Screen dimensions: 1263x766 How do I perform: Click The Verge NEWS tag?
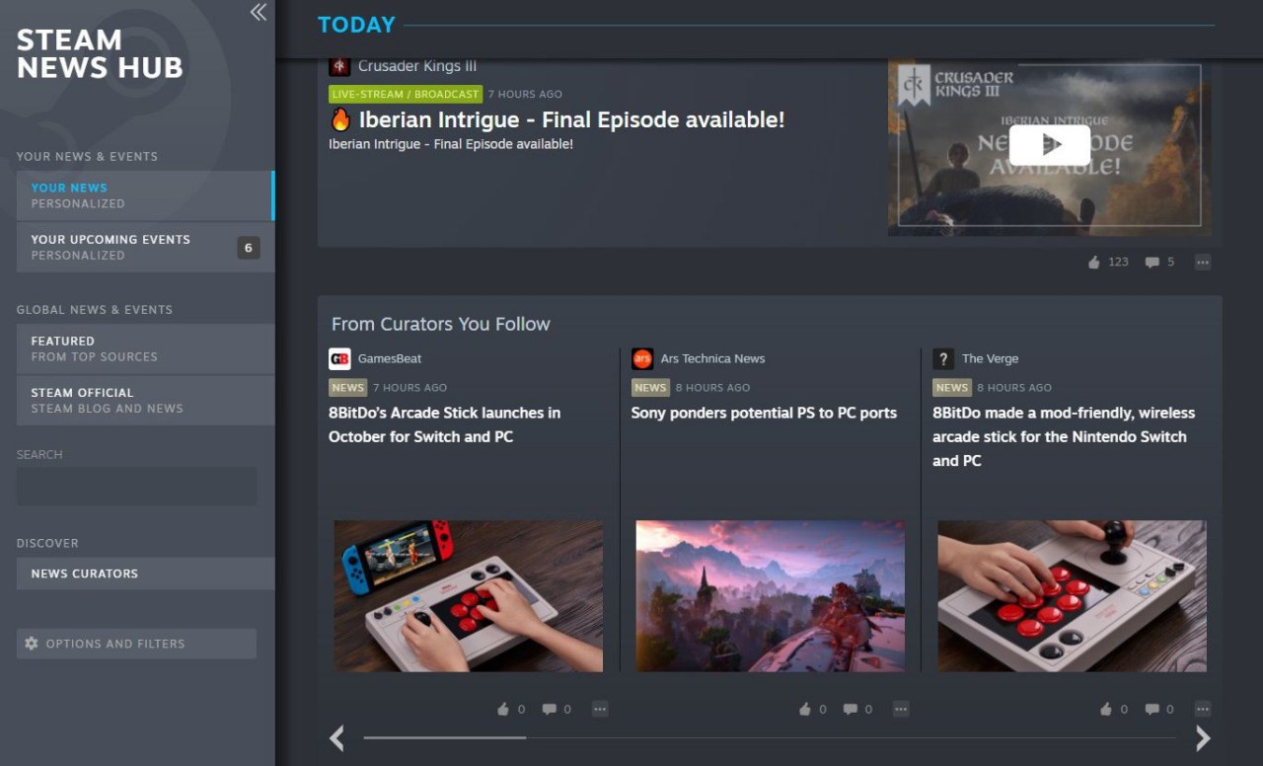point(951,387)
